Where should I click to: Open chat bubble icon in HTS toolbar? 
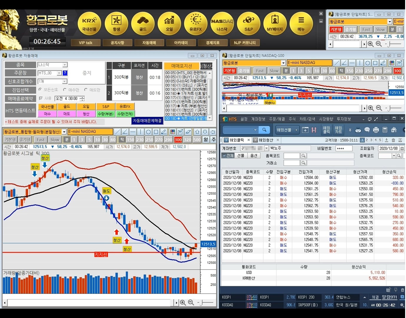point(367,130)
